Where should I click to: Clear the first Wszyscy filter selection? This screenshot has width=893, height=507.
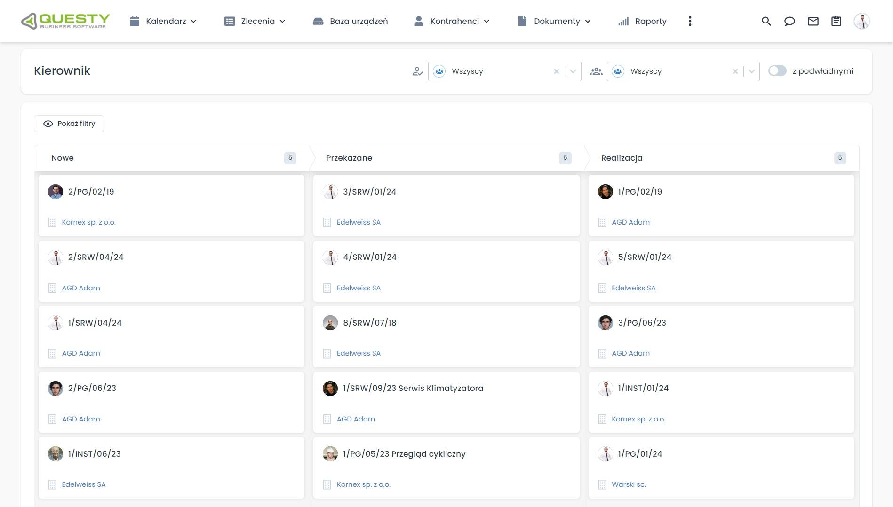(557, 71)
